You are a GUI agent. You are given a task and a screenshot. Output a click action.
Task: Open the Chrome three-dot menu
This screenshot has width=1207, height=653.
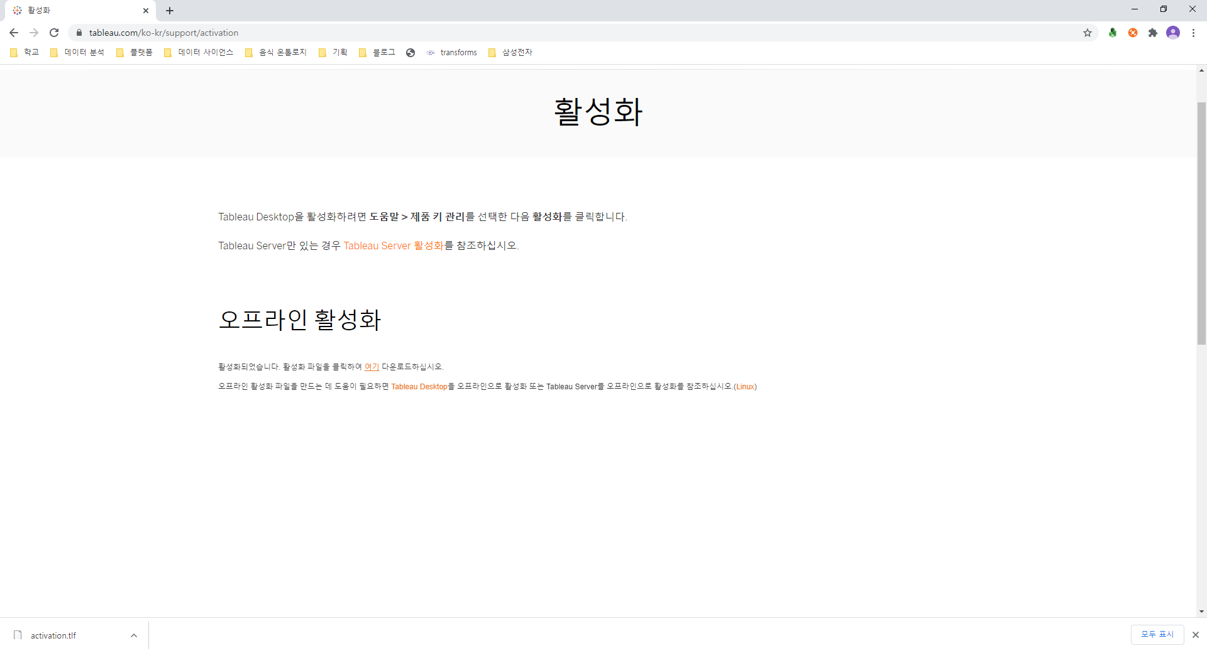point(1193,33)
